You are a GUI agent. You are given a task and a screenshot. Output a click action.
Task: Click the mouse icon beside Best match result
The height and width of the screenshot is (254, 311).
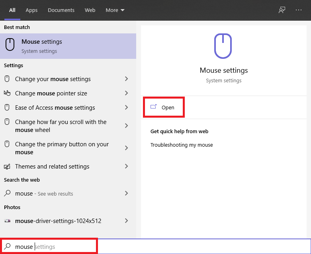(10, 45)
